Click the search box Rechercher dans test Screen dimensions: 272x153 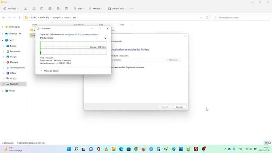[x=241, y=17]
